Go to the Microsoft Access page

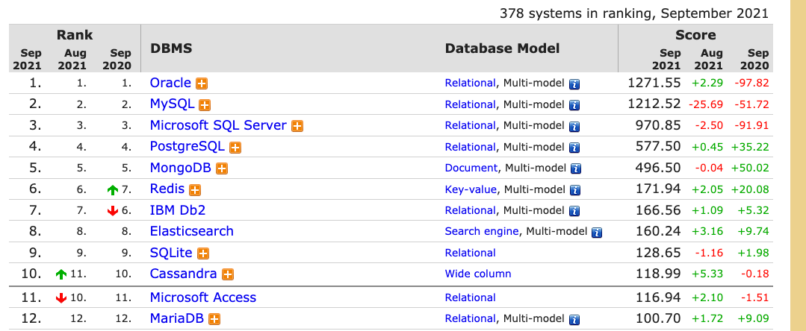point(202,297)
